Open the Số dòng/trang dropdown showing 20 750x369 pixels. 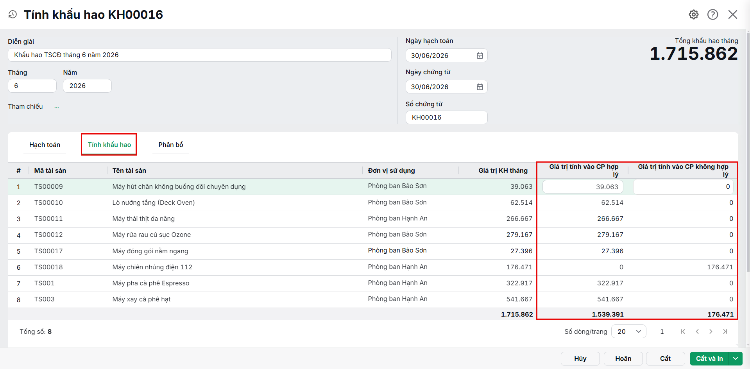point(629,331)
